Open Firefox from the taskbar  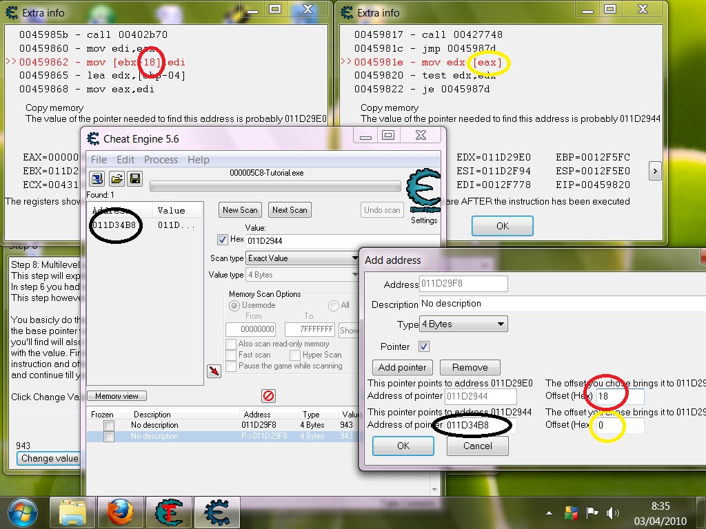tap(120, 512)
